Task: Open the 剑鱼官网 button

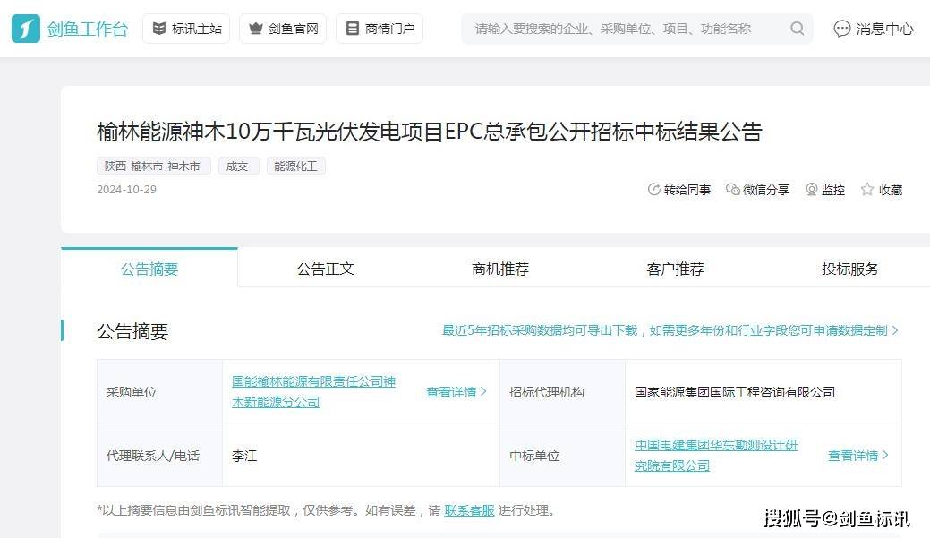Action: [283, 29]
